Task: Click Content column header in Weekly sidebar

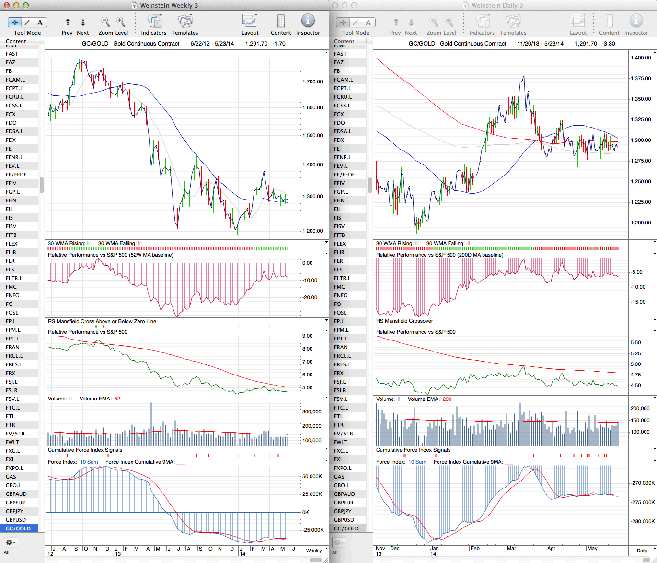Action: click(x=16, y=41)
